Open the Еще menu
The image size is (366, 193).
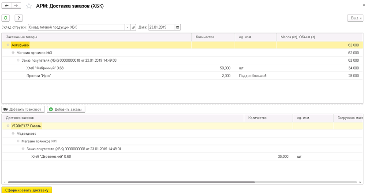(x=355, y=18)
